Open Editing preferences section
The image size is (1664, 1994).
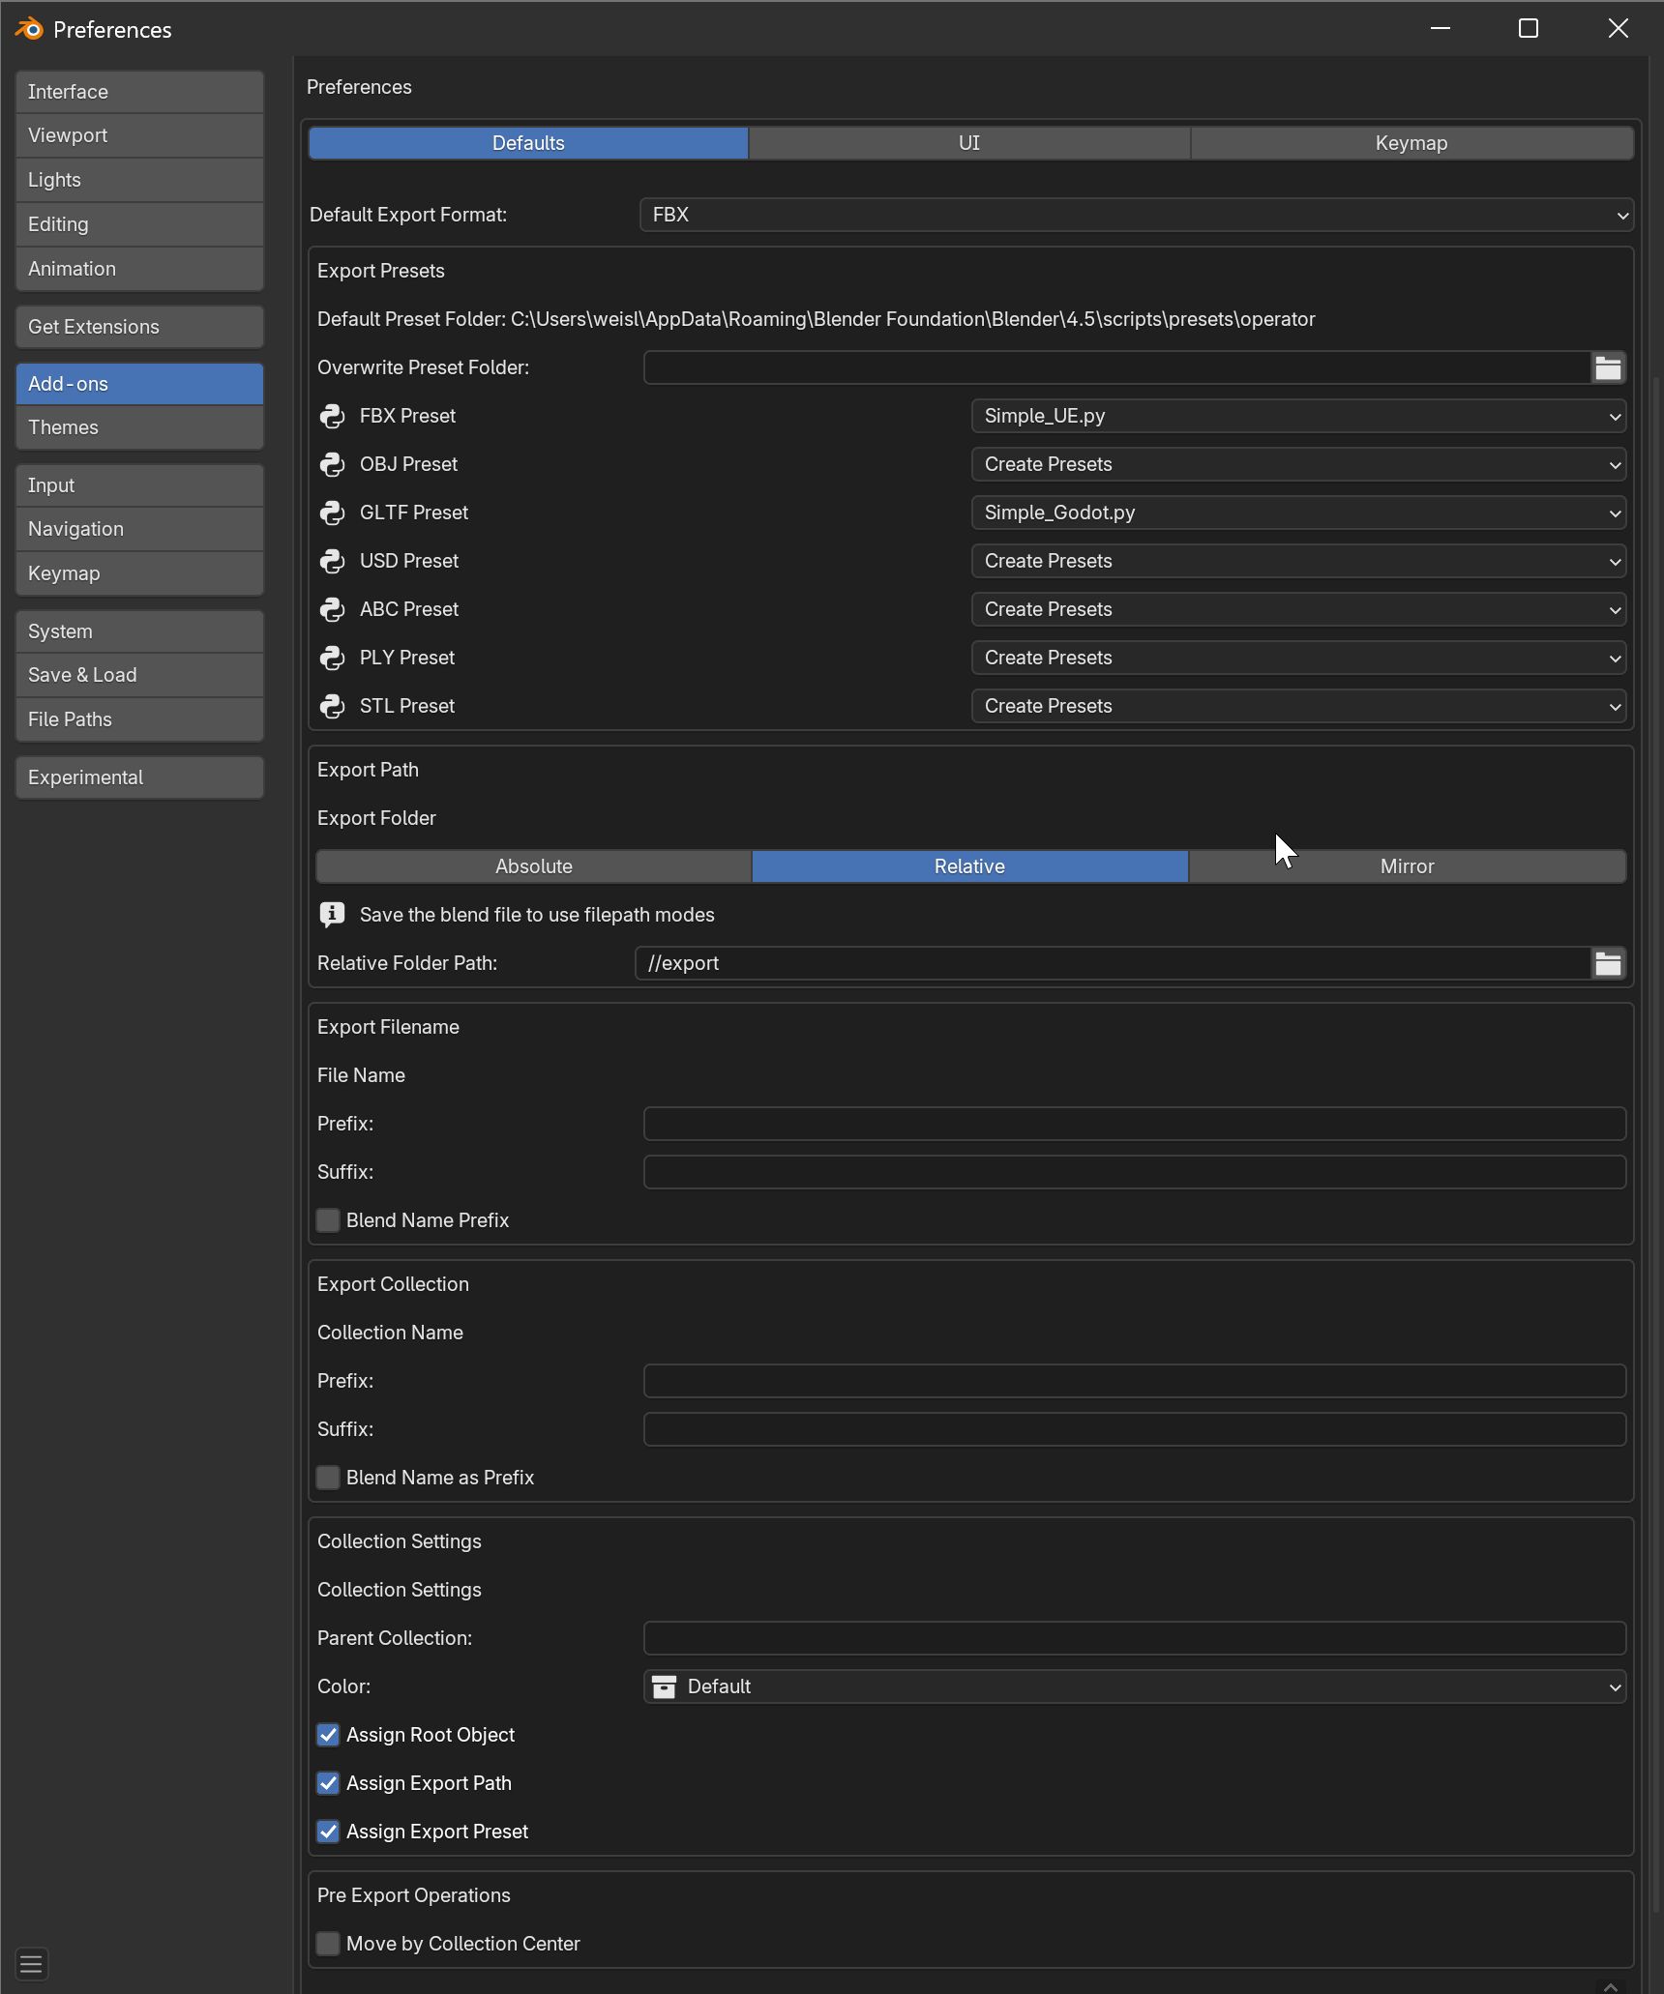(x=139, y=224)
